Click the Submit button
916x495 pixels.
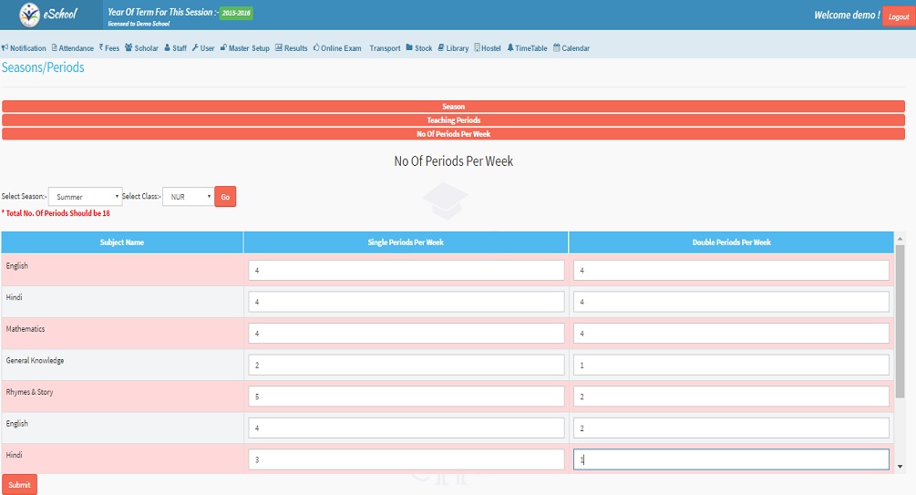19,485
